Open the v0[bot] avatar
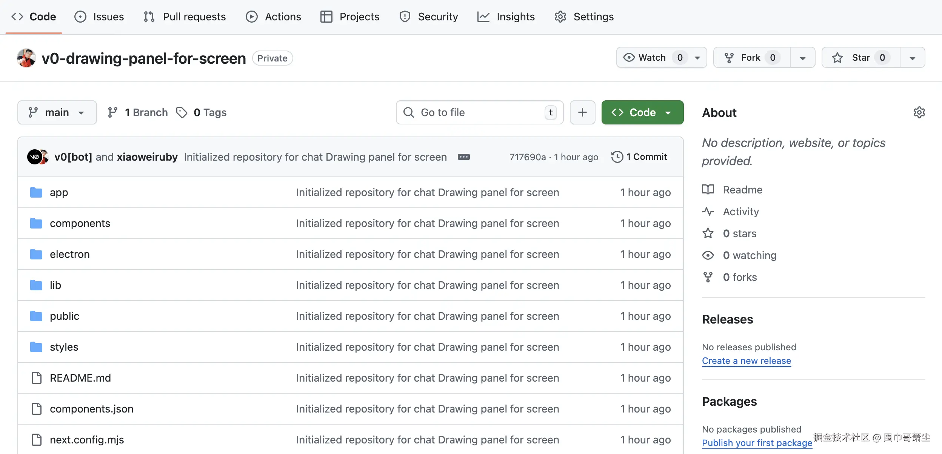This screenshot has height=454, width=942. 34,157
